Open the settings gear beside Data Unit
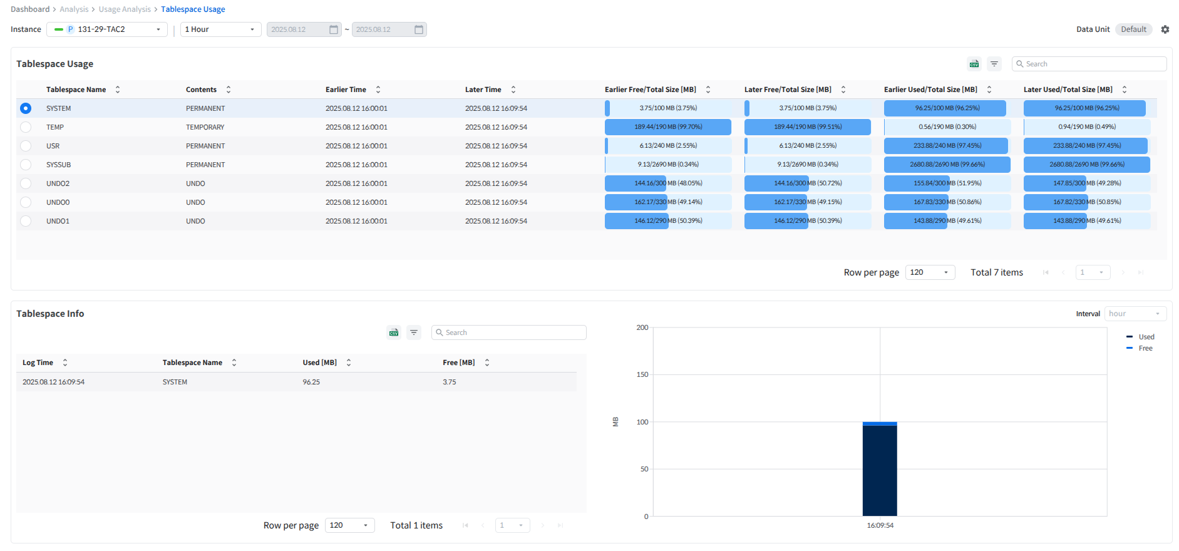 [1165, 29]
